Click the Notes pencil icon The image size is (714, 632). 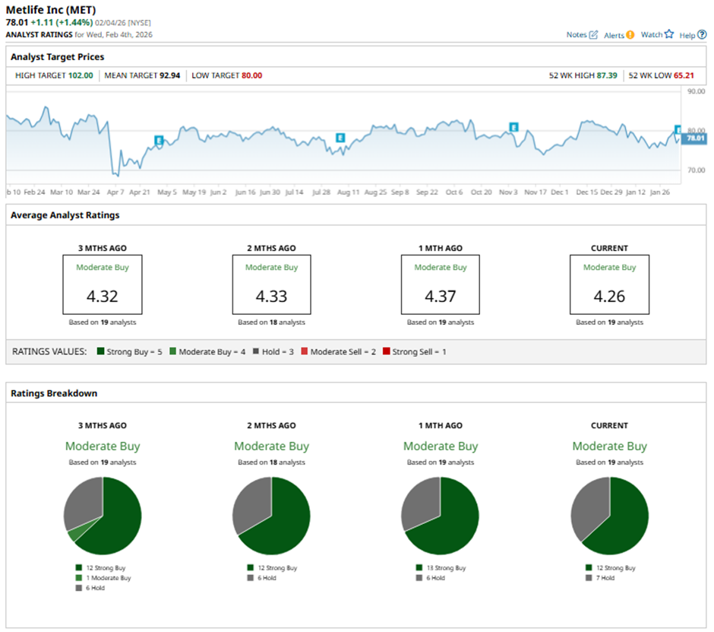tap(593, 35)
